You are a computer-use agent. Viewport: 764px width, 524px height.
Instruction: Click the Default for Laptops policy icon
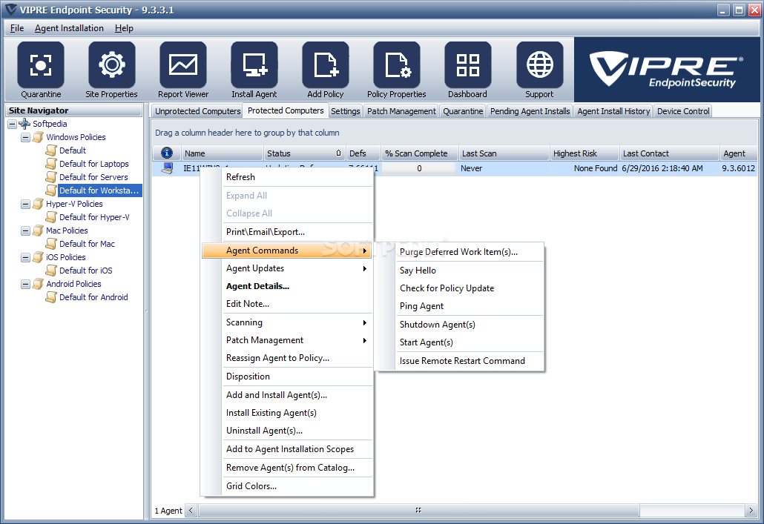(x=51, y=164)
